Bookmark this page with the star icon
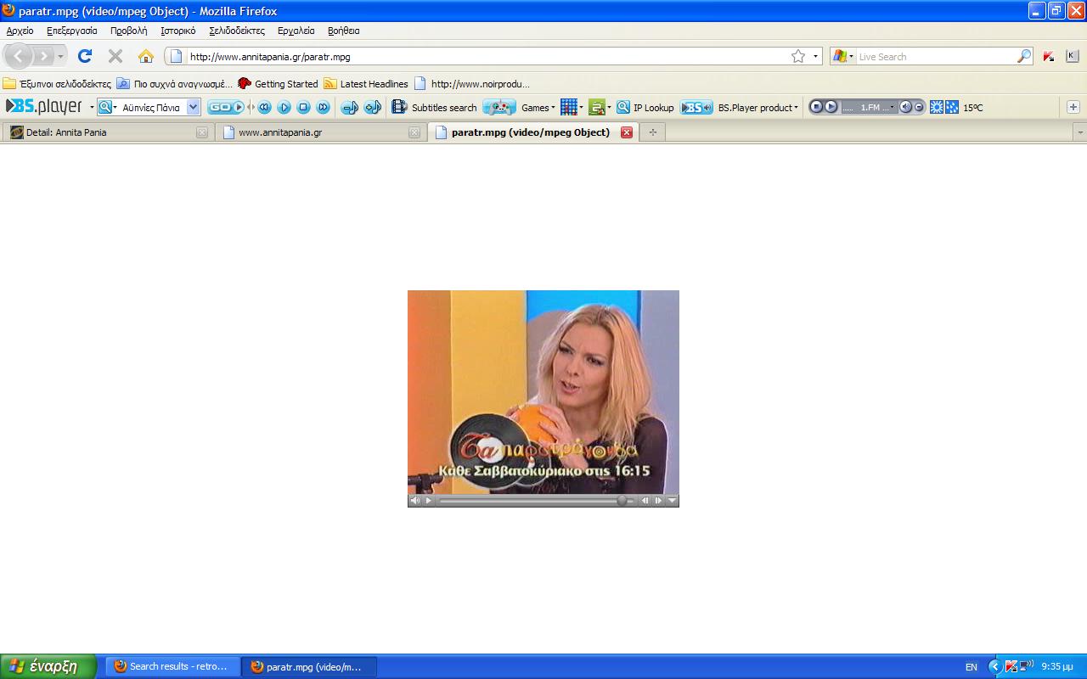 798,57
